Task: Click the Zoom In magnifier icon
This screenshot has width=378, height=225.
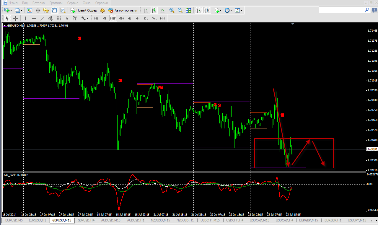Action: [x=172, y=10]
